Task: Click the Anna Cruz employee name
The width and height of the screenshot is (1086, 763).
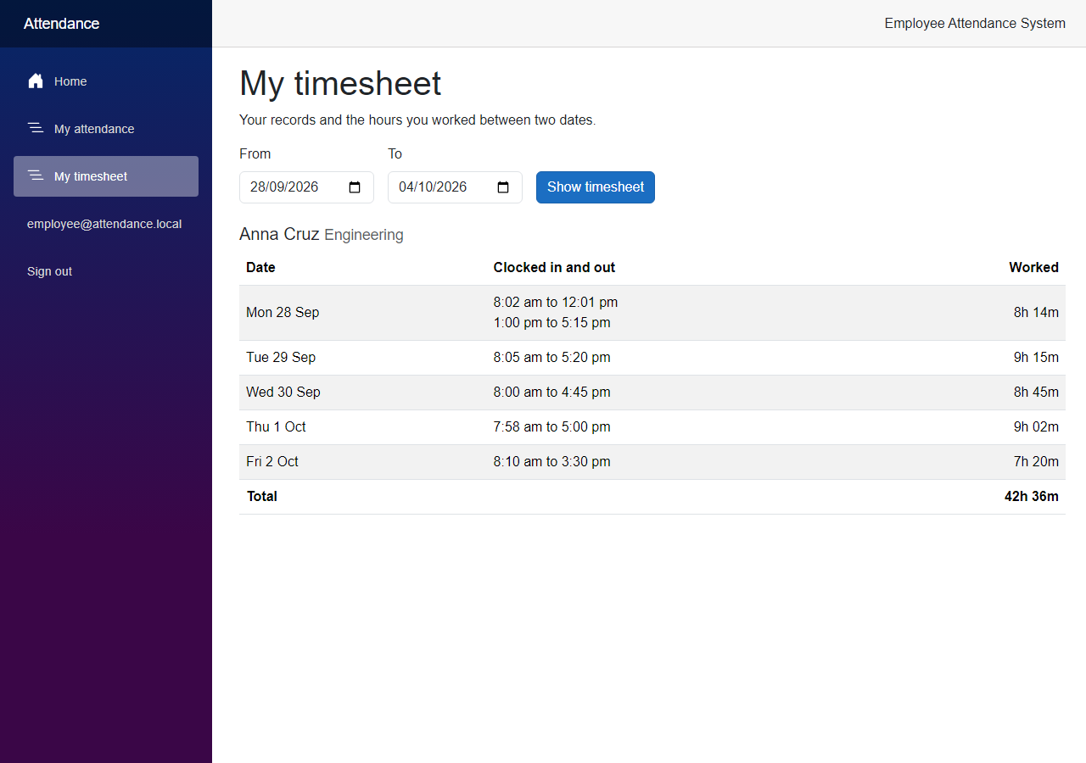Action: pyautogui.click(x=279, y=234)
